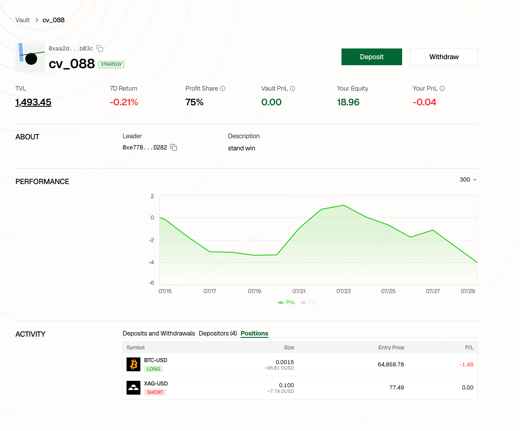The width and height of the screenshot is (520, 431).
Task: Select the 07/23 peak on the PnL chart
Action: [343, 205]
